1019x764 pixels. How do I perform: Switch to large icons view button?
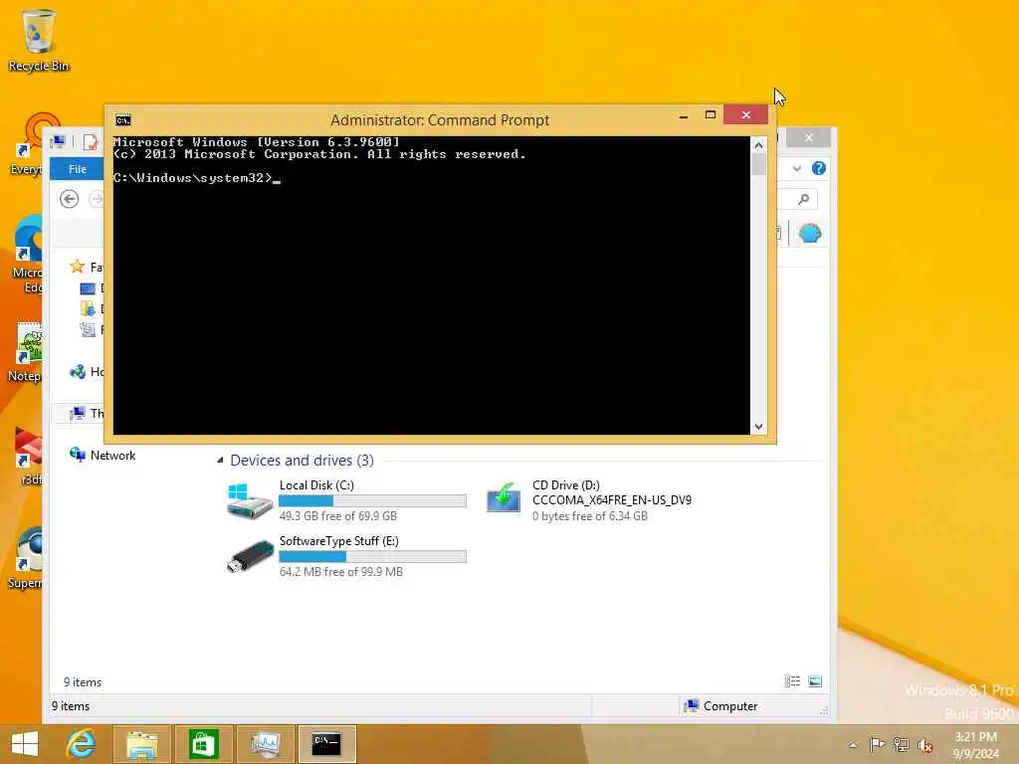pyautogui.click(x=815, y=681)
